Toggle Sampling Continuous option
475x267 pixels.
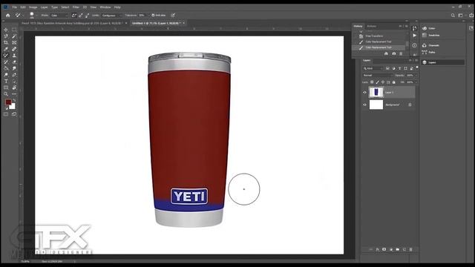point(74,15)
